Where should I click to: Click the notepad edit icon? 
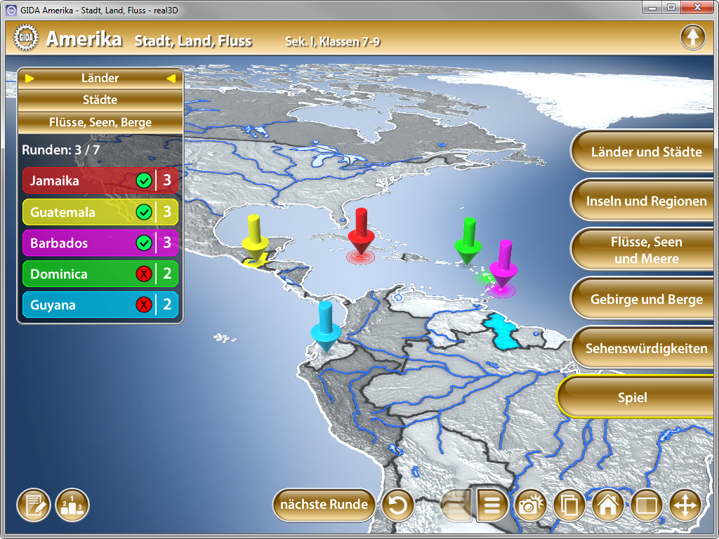(x=34, y=505)
